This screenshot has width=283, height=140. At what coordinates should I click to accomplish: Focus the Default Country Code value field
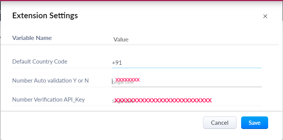click(x=187, y=63)
